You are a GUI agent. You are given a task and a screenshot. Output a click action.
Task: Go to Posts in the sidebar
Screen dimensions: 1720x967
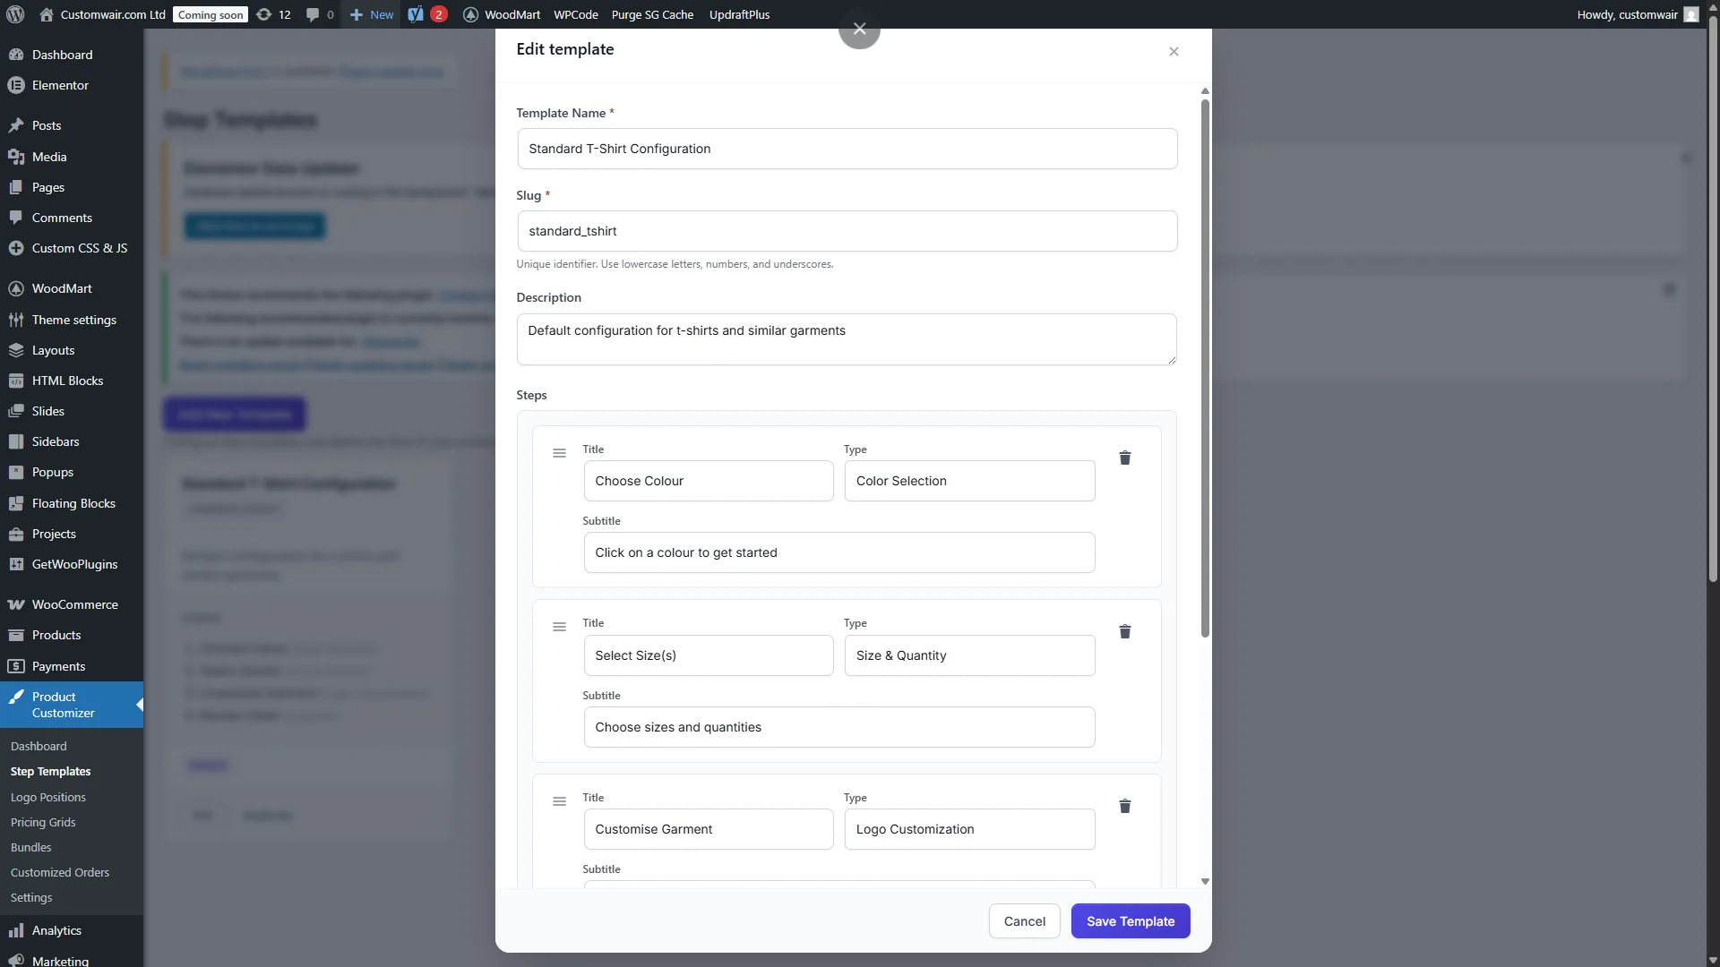click(72, 125)
